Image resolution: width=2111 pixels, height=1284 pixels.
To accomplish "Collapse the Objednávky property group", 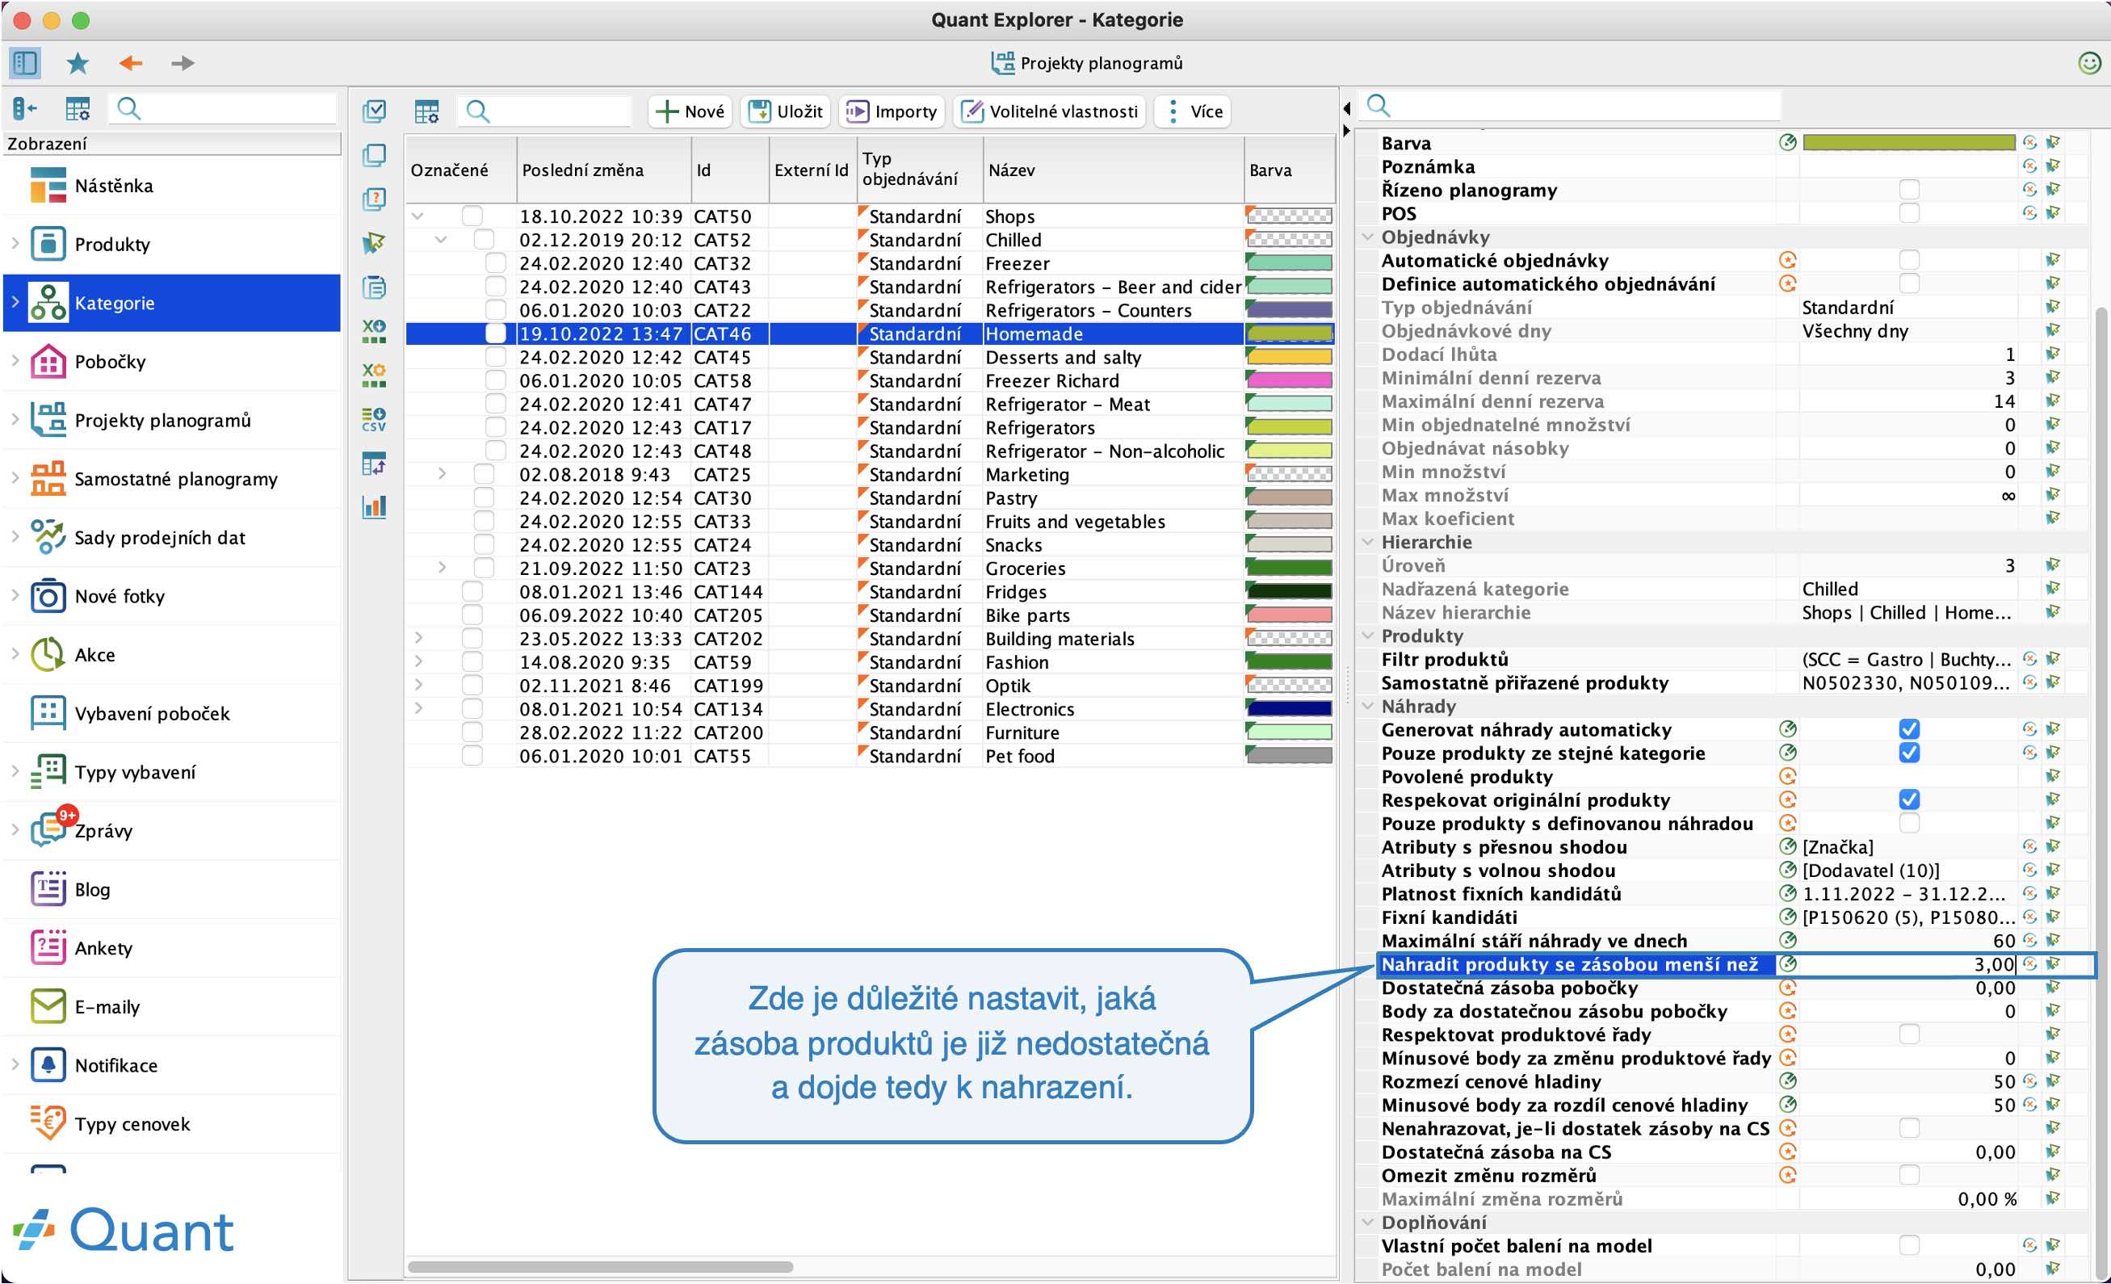I will (x=1367, y=237).
